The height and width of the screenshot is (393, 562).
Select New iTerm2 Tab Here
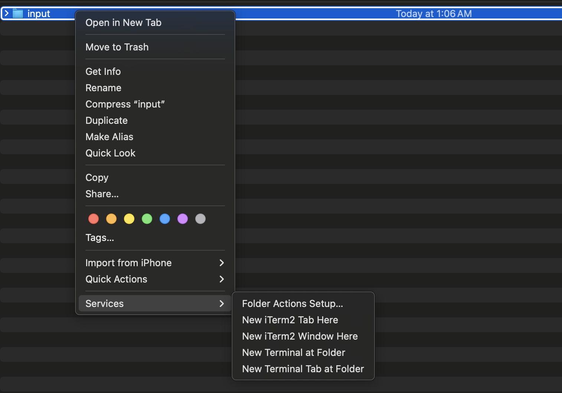pyautogui.click(x=290, y=320)
